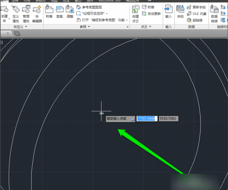Click the highlighted X coordinate input field
The height and width of the screenshot is (190, 228).
click(x=147, y=119)
